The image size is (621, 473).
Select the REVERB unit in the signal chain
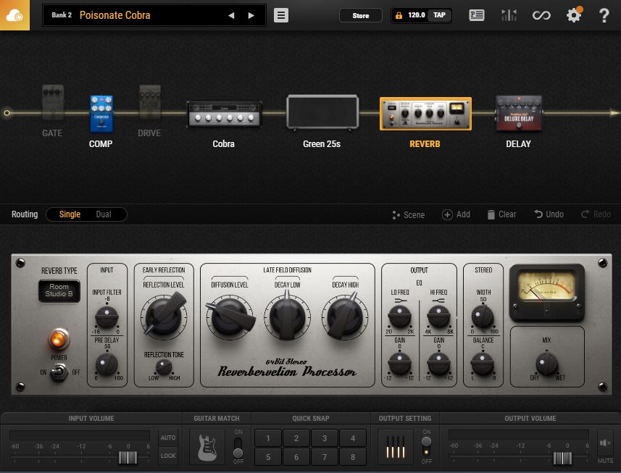pyautogui.click(x=425, y=114)
